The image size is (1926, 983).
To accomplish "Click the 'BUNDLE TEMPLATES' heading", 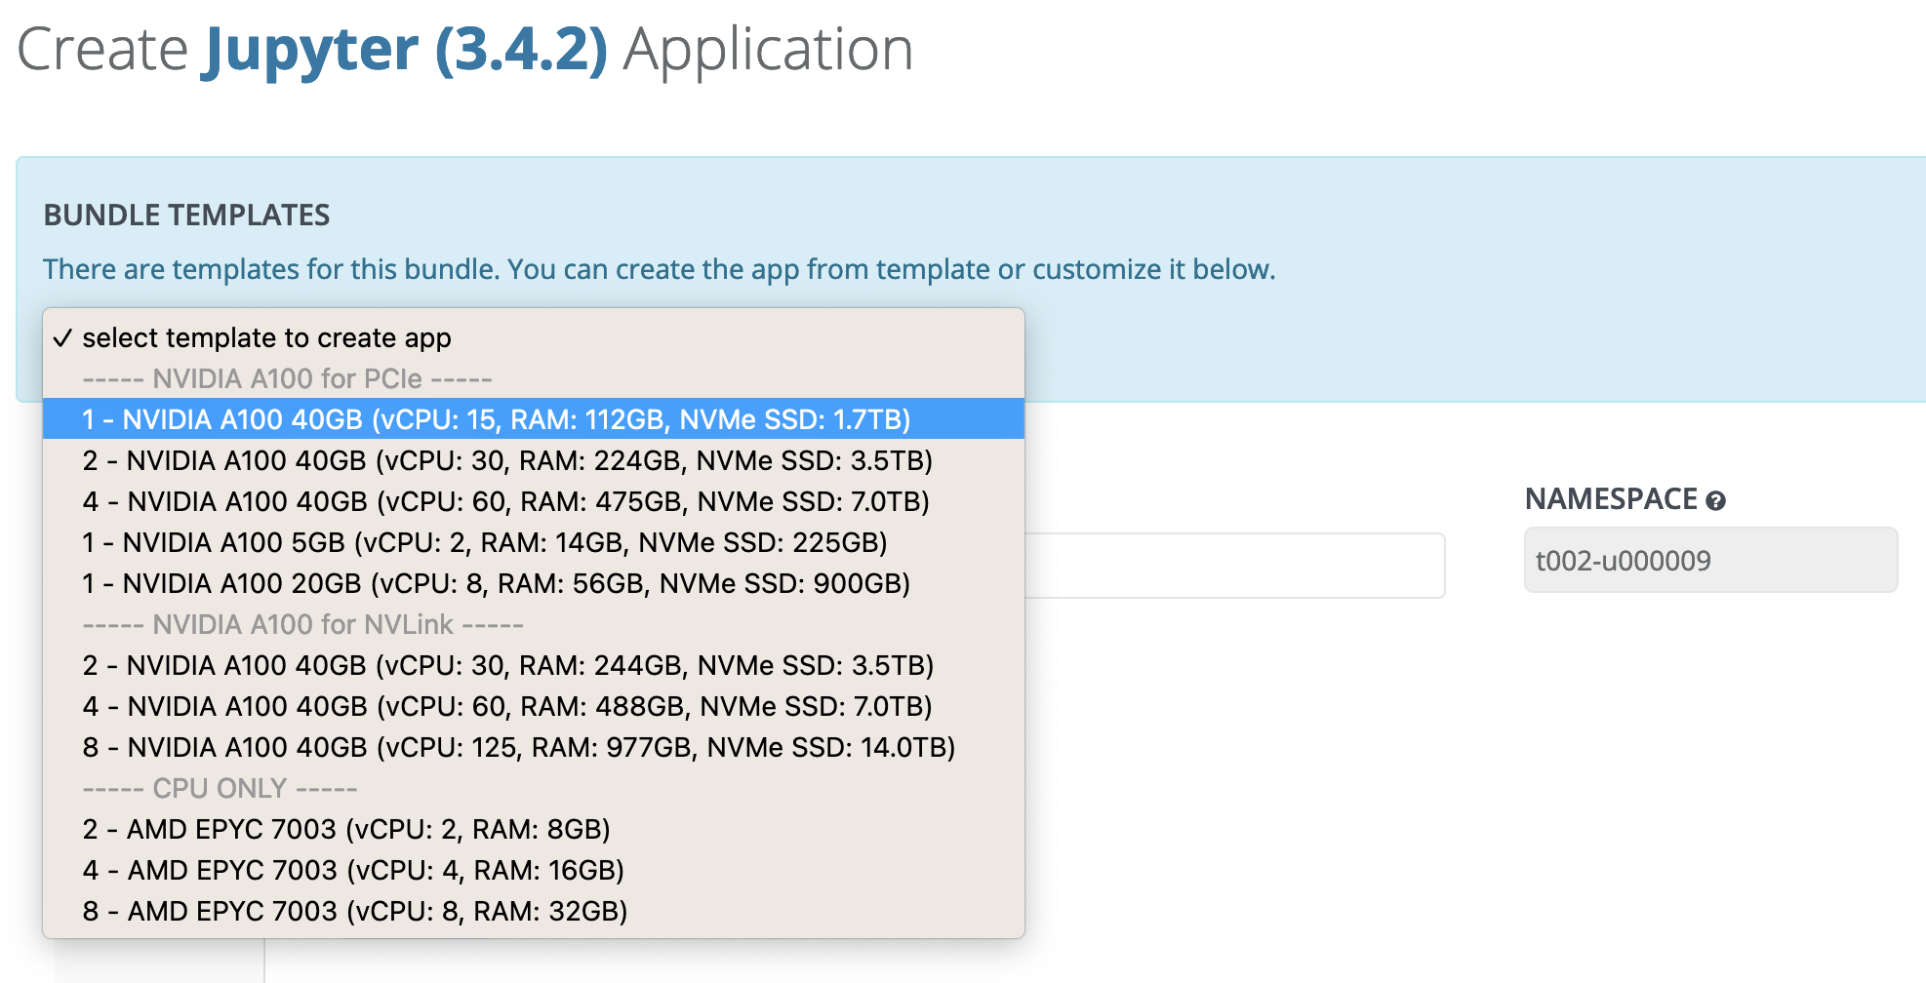I will tap(186, 215).
